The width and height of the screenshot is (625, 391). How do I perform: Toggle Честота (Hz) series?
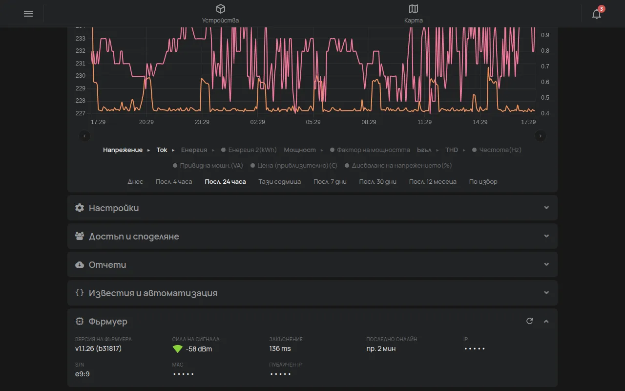click(497, 150)
